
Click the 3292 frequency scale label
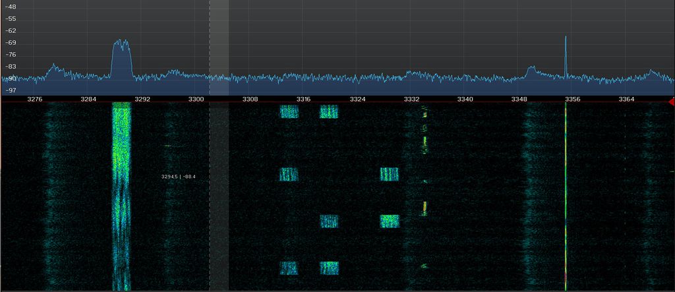click(142, 99)
